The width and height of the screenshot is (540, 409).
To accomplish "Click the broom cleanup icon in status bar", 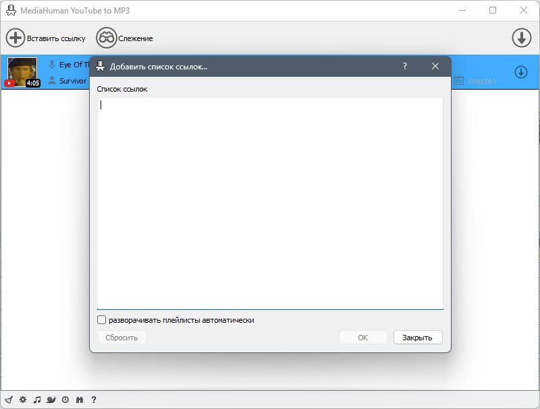I will tap(9, 400).
